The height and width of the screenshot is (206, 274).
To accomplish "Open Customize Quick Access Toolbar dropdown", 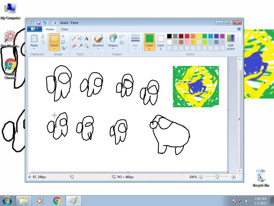I will 55,23.
